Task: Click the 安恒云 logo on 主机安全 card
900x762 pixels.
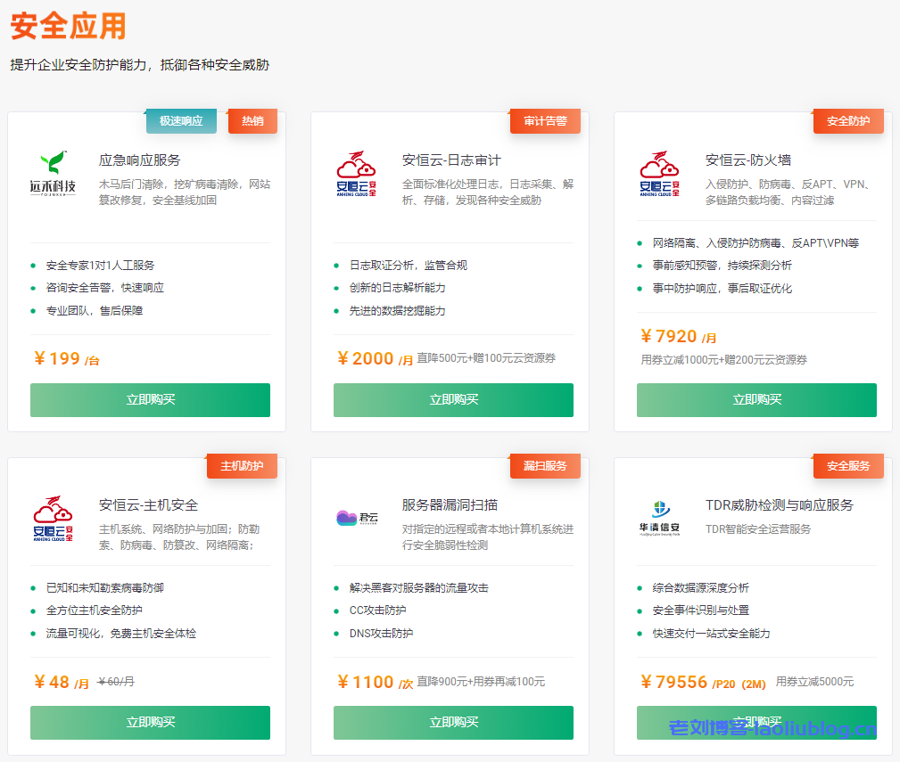Action: [x=54, y=518]
